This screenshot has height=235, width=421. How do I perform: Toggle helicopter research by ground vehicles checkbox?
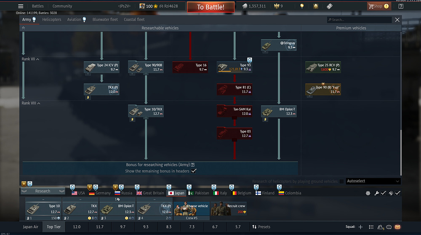click(x=341, y=182)
